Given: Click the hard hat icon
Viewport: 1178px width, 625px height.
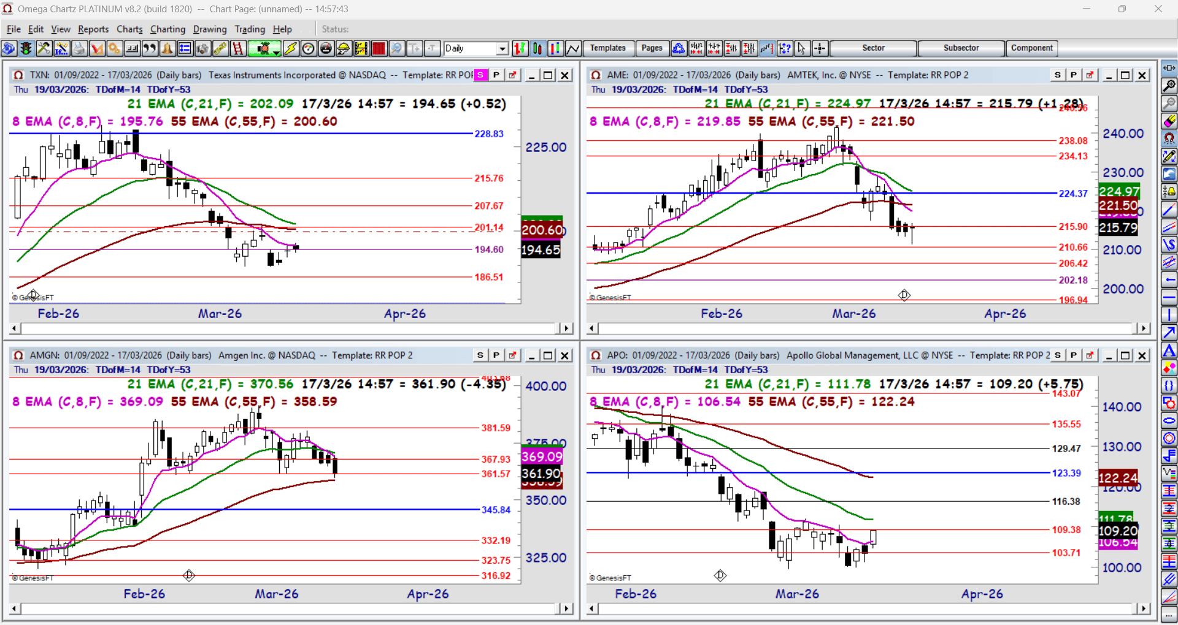Looking at the screenshot, I should pyautogui.click(x=344, y=48).
